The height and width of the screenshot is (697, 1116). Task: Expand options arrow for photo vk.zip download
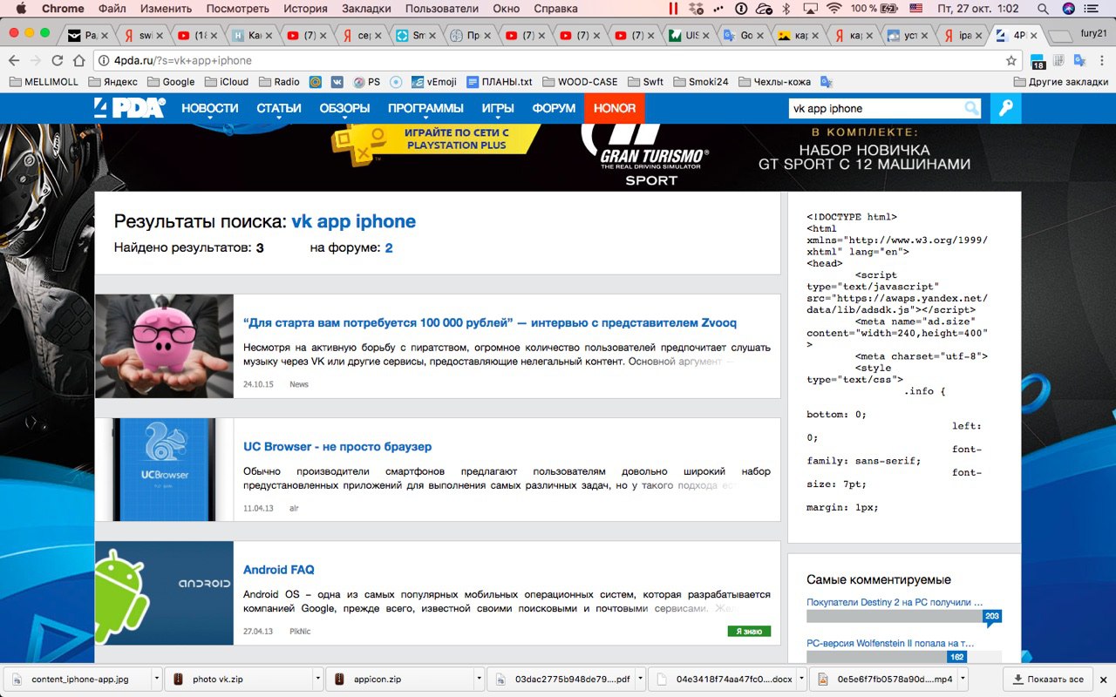coord(318,679)
